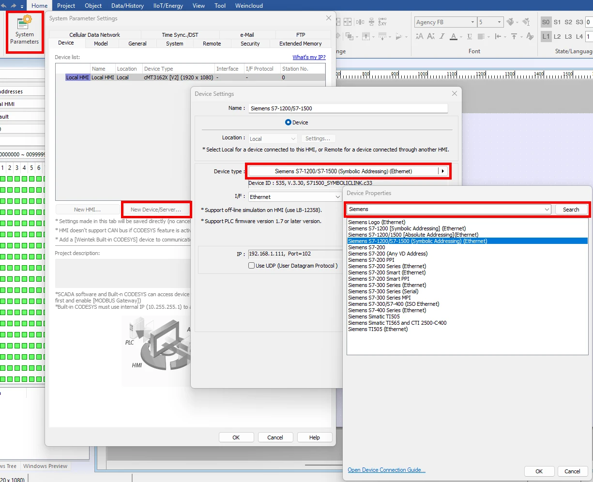This screenshot has width=593, height=482.
Task: Click the device Name input field
Action: [348, 108]
